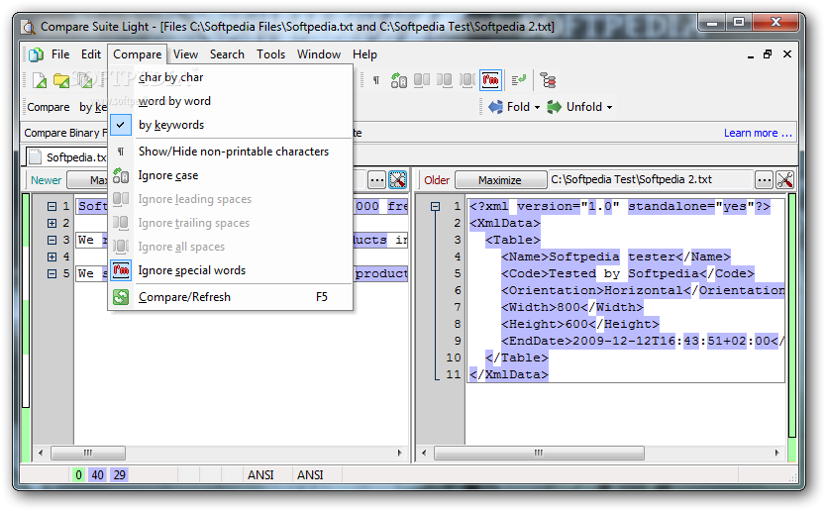Click the Older pane scroll right arrow
The width and height of the screenshot is (826, 511).
[776, 453]
